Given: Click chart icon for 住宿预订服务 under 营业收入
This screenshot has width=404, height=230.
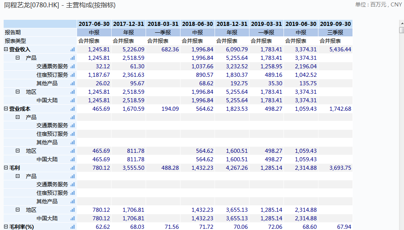Looking at the screenshot, I should (73, 75).
